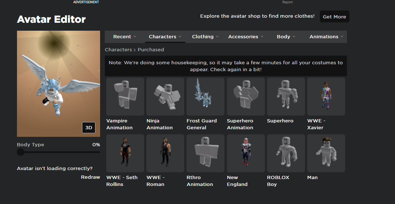Click the Redraw link
395x204 pixels.
[x=90, y=177]
